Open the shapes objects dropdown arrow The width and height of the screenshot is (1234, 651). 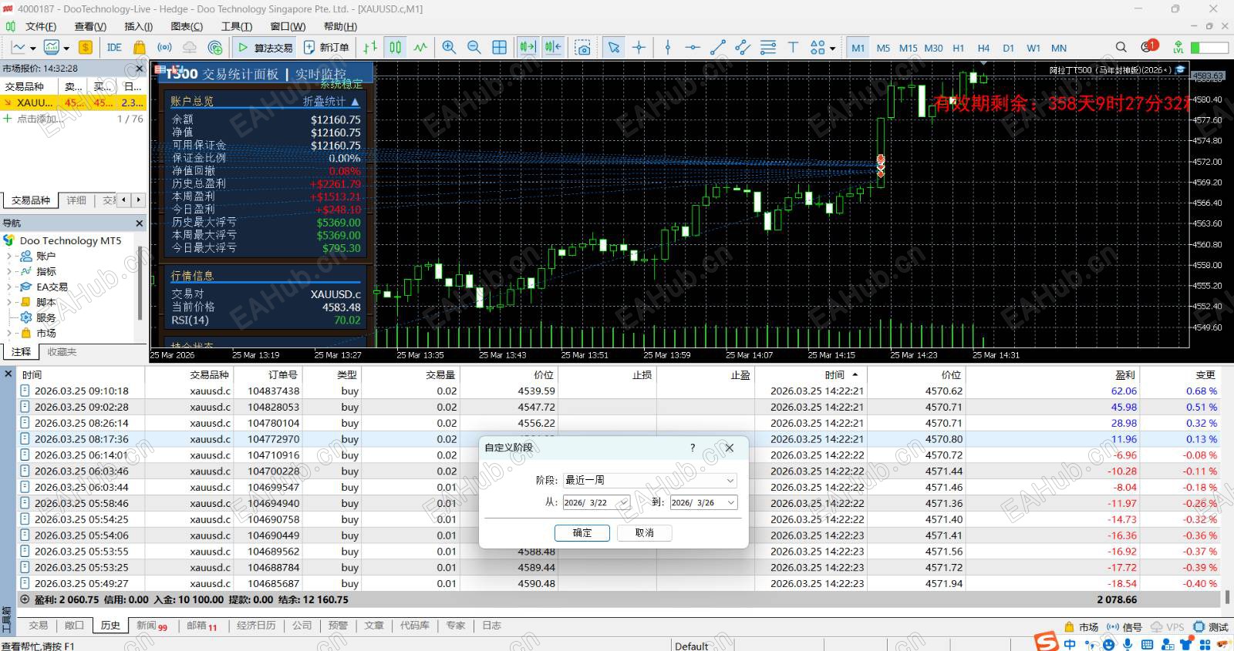[x=832, y=49]
